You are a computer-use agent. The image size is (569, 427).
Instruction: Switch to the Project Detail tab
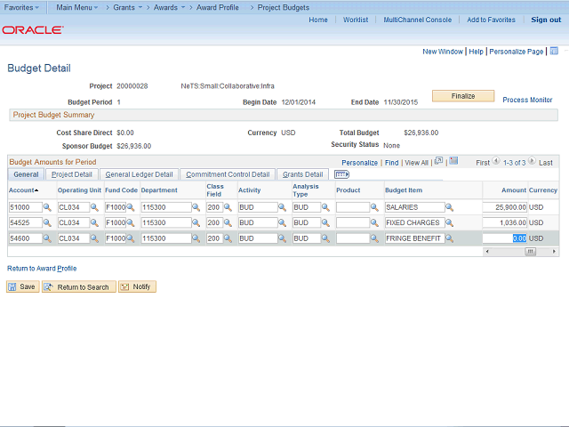(x=71, y=174)
